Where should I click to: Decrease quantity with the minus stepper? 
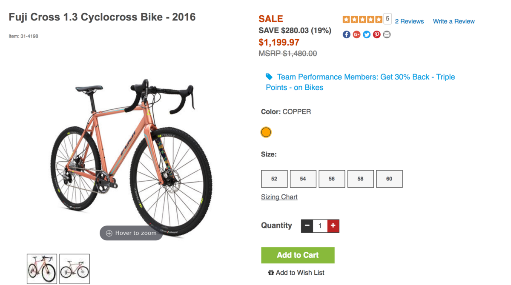click(307, 226)
